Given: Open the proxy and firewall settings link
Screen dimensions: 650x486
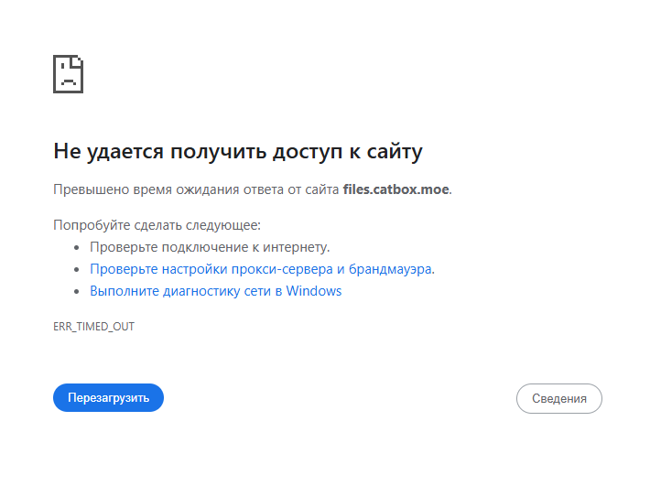Looking at the screenshot, I should (262, 269).
